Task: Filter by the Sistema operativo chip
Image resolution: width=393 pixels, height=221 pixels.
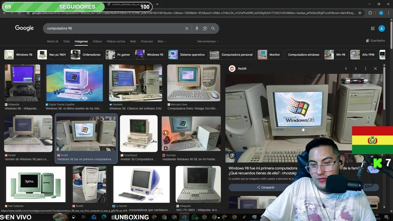Action: (x=187, y=55)
